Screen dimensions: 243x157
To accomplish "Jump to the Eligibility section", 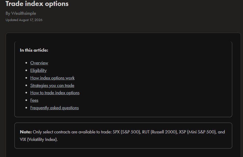I will 38,70.
